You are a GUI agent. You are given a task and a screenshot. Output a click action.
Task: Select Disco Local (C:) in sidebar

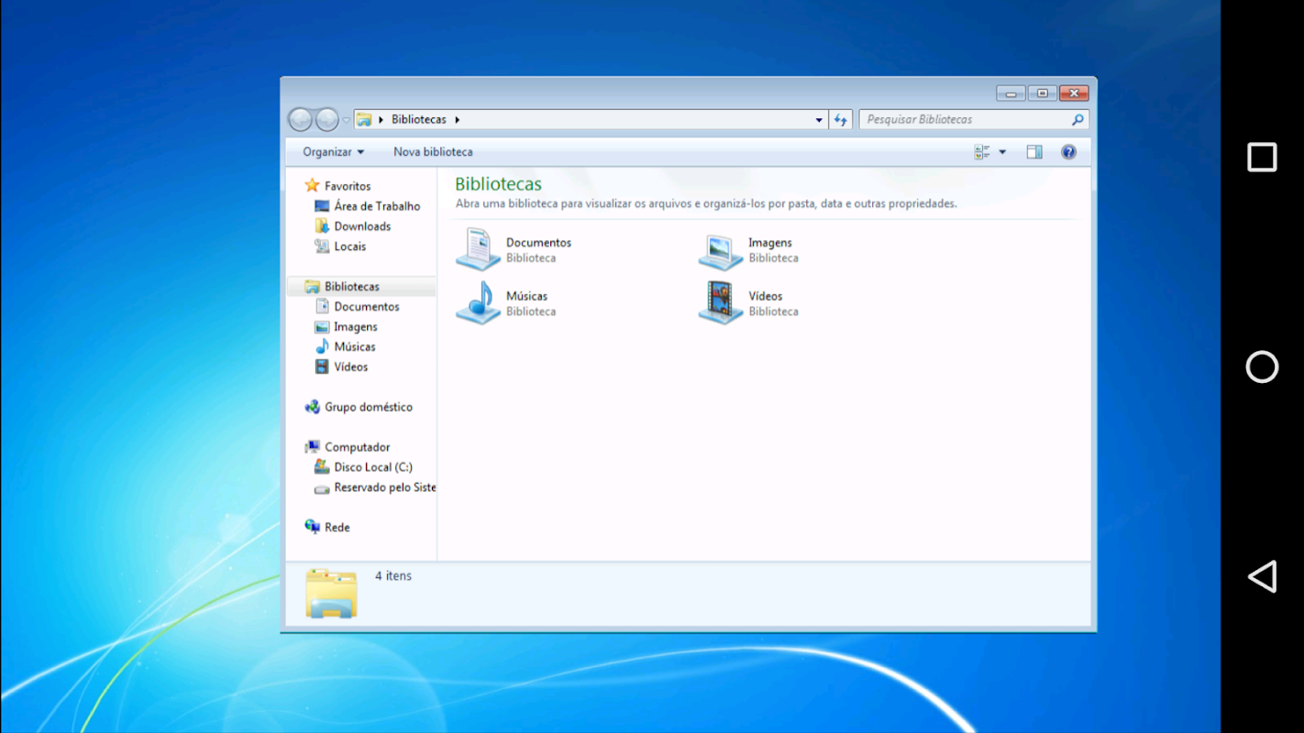click(372, 467)
